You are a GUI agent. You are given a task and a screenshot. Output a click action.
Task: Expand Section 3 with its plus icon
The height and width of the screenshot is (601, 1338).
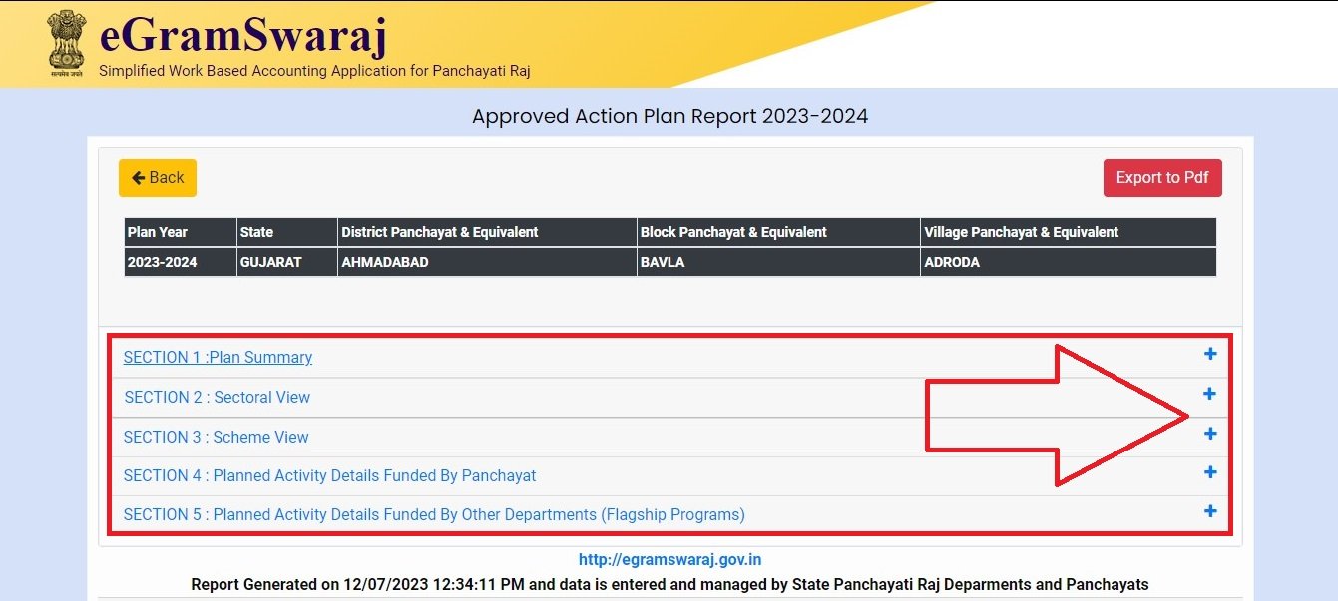(1210, 434)
